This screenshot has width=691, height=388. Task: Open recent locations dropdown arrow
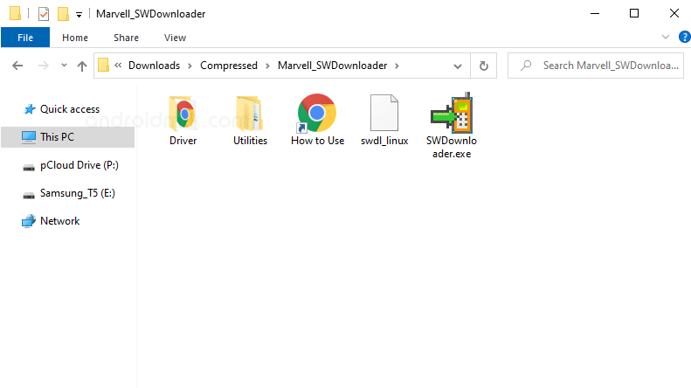pos(64,66)
